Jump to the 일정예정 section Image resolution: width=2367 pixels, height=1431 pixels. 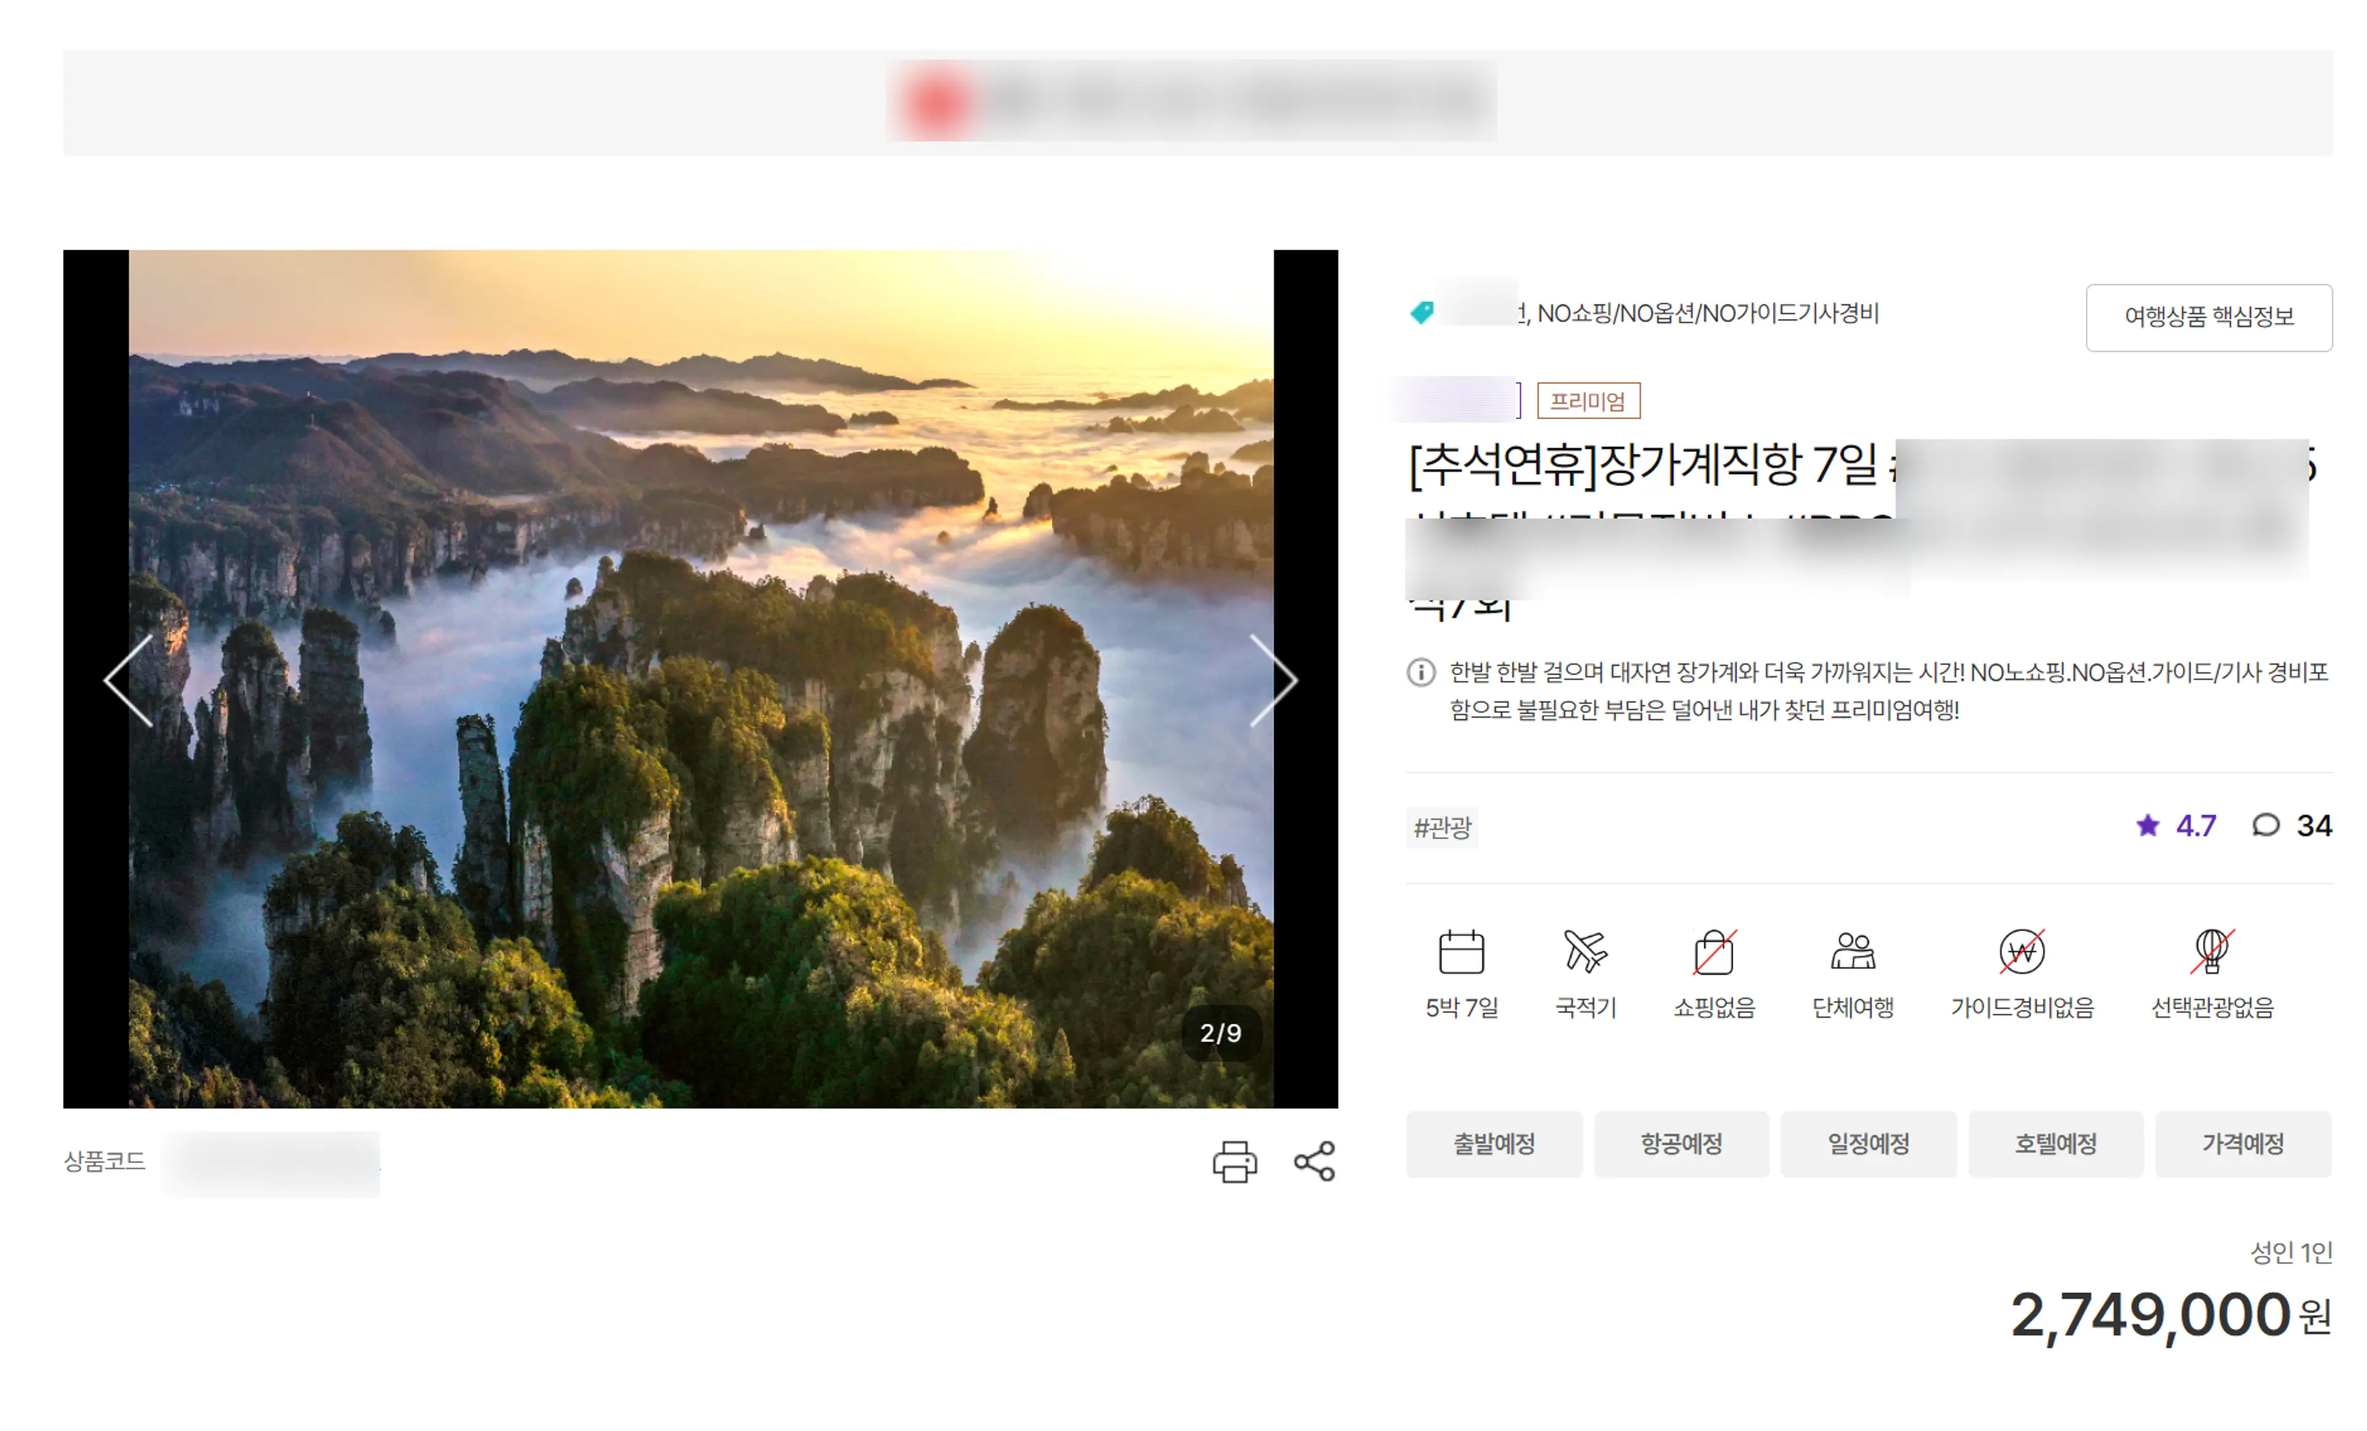pyautogui.click(x=1868, y=1144)
